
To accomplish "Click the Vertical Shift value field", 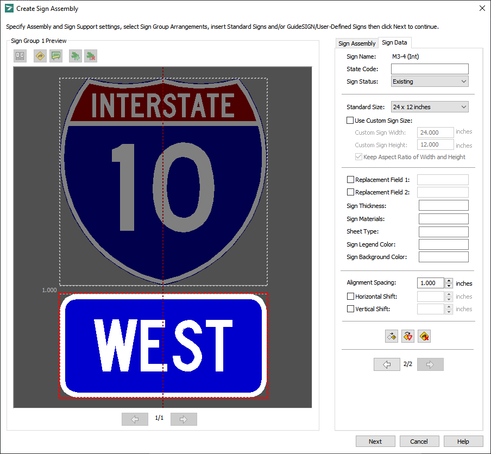I will click(x=431, y=309).
